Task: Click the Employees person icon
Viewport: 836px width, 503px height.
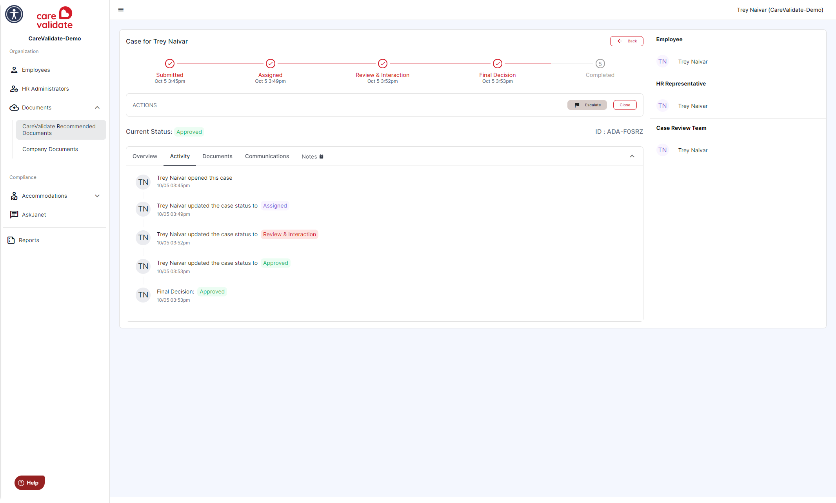Action: [x=14, y=70]
